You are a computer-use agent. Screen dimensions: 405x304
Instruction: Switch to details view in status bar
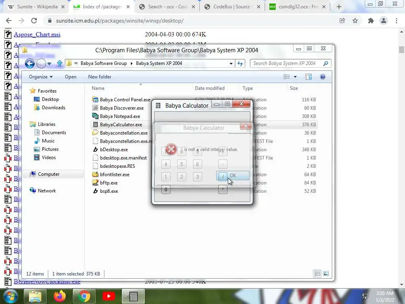(318, 274)
